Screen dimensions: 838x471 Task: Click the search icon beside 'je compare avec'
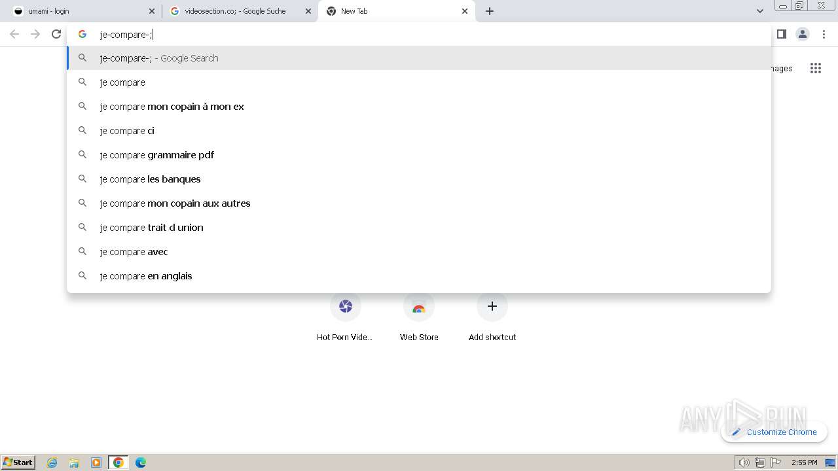tap(82, 251)
